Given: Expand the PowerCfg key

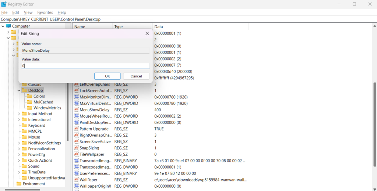Looking at the screenshot, I should point(19,155).
